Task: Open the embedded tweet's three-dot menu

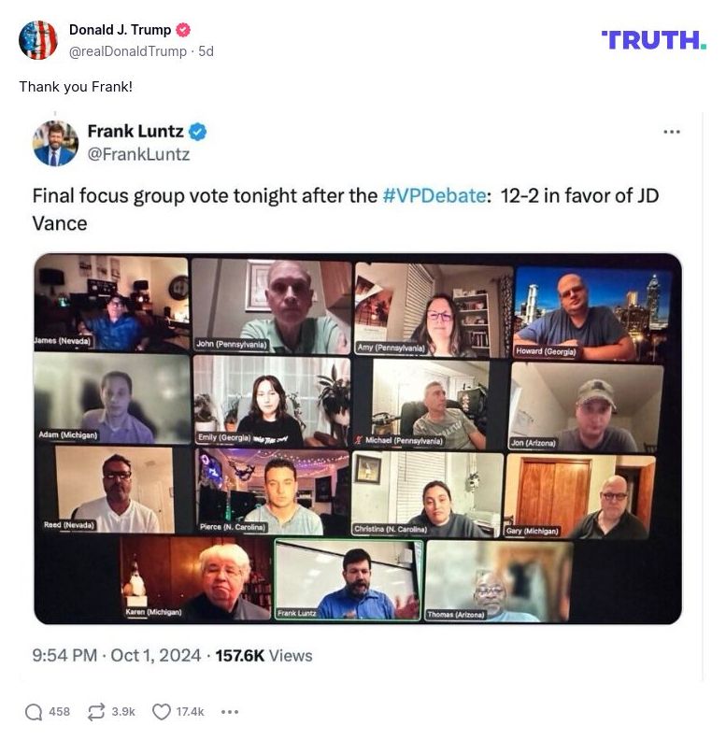Action: point(671,132)
